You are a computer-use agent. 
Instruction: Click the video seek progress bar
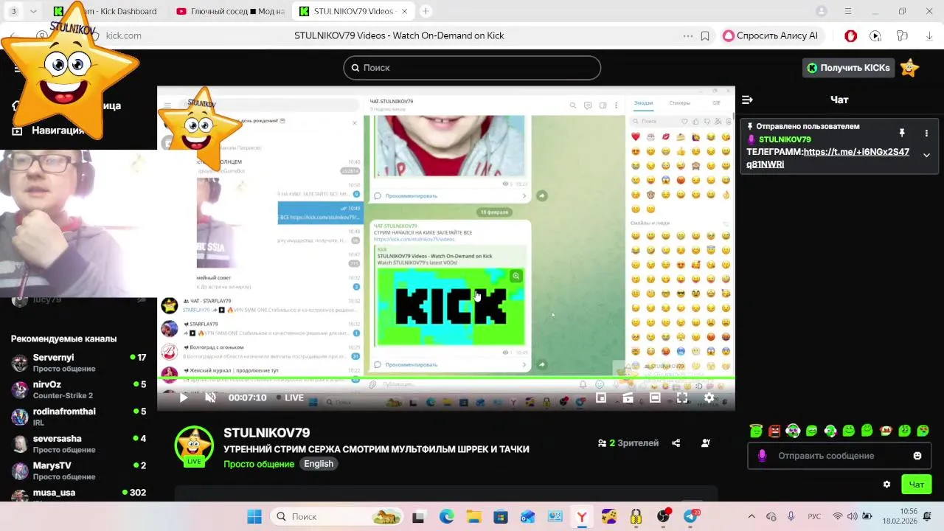(446, 379)
